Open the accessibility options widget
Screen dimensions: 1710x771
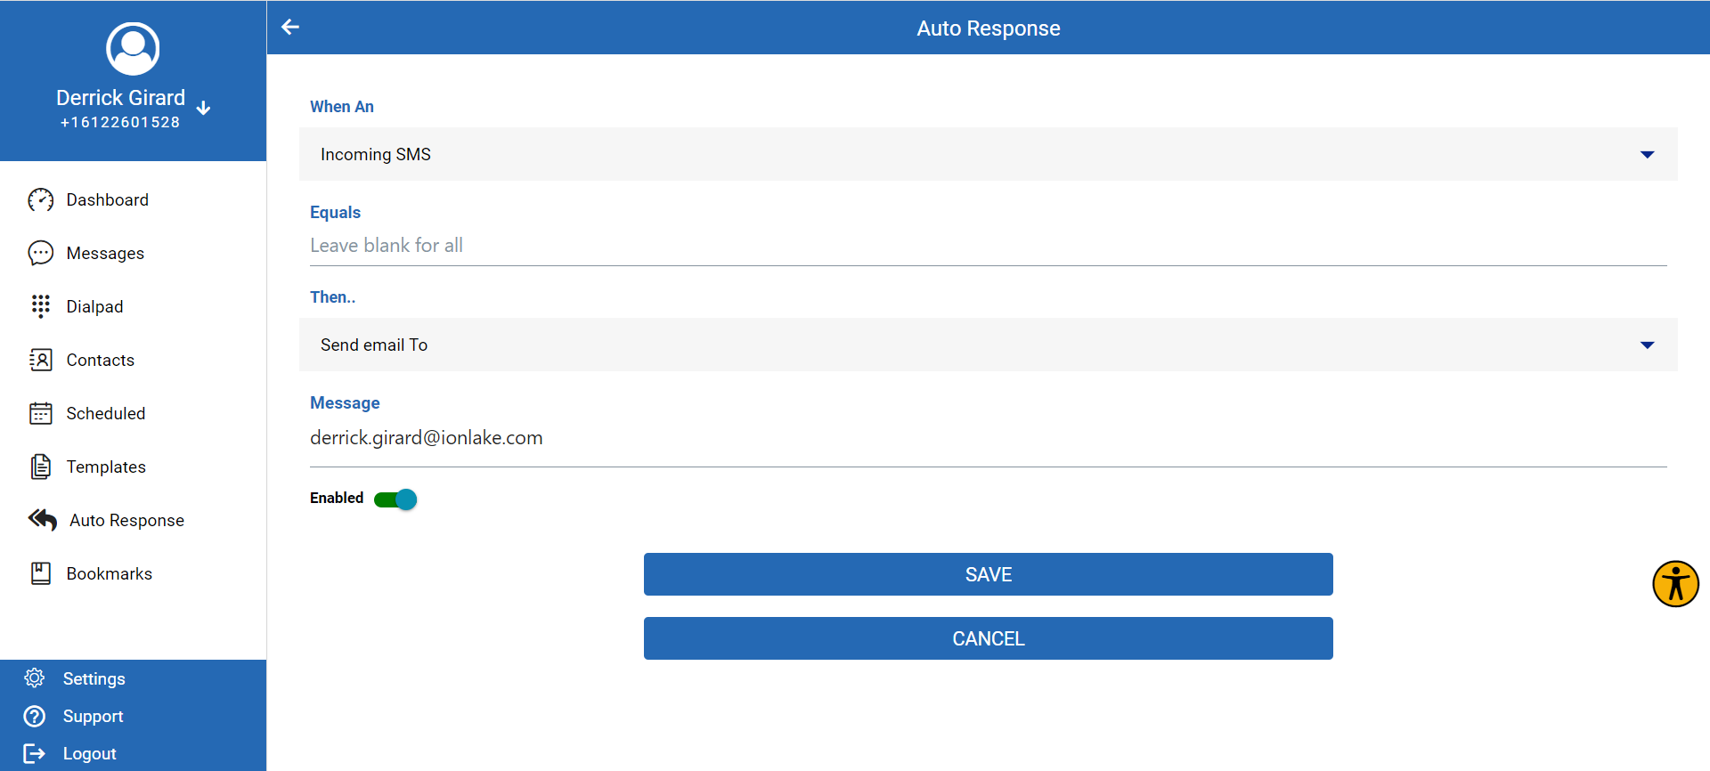(x=1675, y=584)
